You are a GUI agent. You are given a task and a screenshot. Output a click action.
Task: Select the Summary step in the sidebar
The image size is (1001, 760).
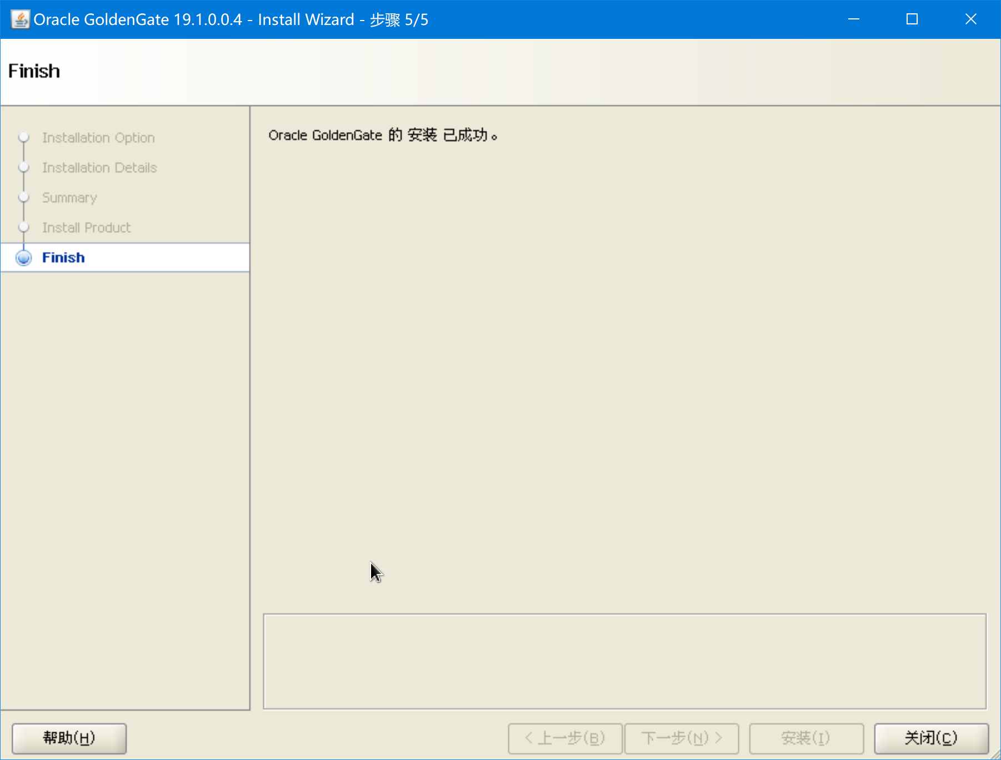(x=69, y=198)
